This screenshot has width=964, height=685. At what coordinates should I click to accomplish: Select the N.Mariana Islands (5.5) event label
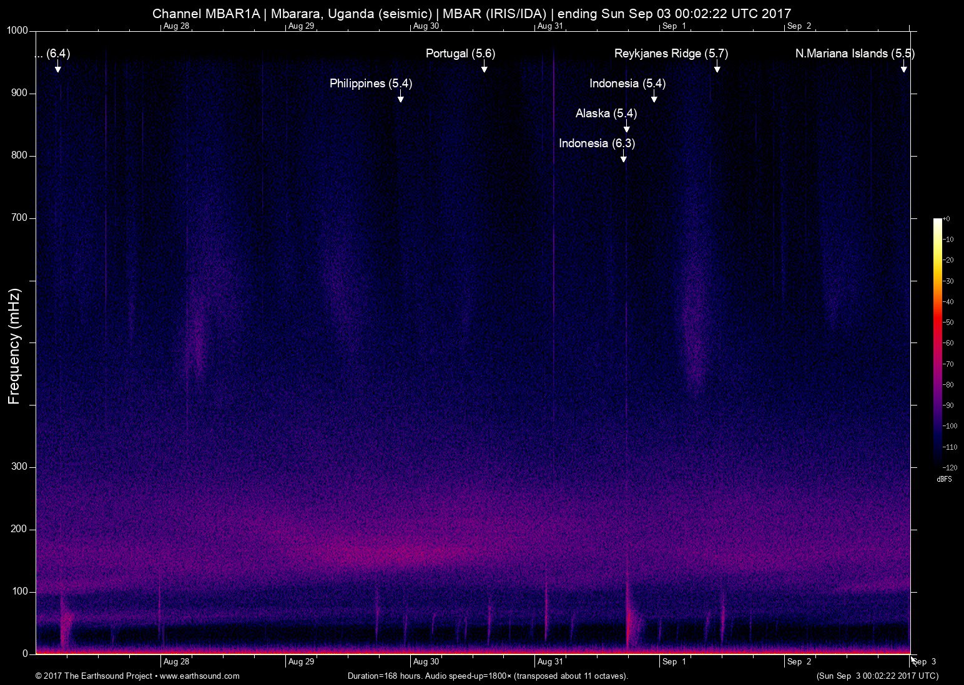point(854,54)
